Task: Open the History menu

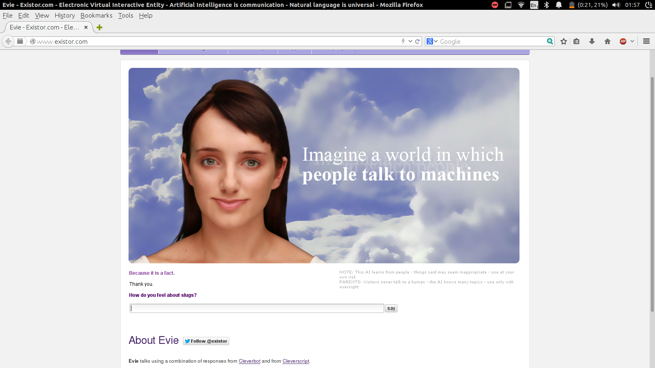Action: pyautogui.click(x=65, y=16)
